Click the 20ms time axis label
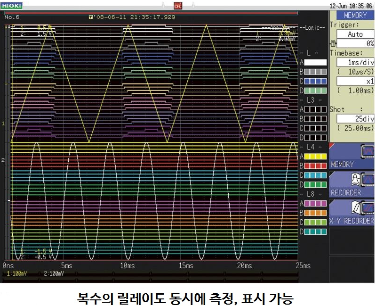The height and width of the screenshot is (306, 376). (244, 265)
